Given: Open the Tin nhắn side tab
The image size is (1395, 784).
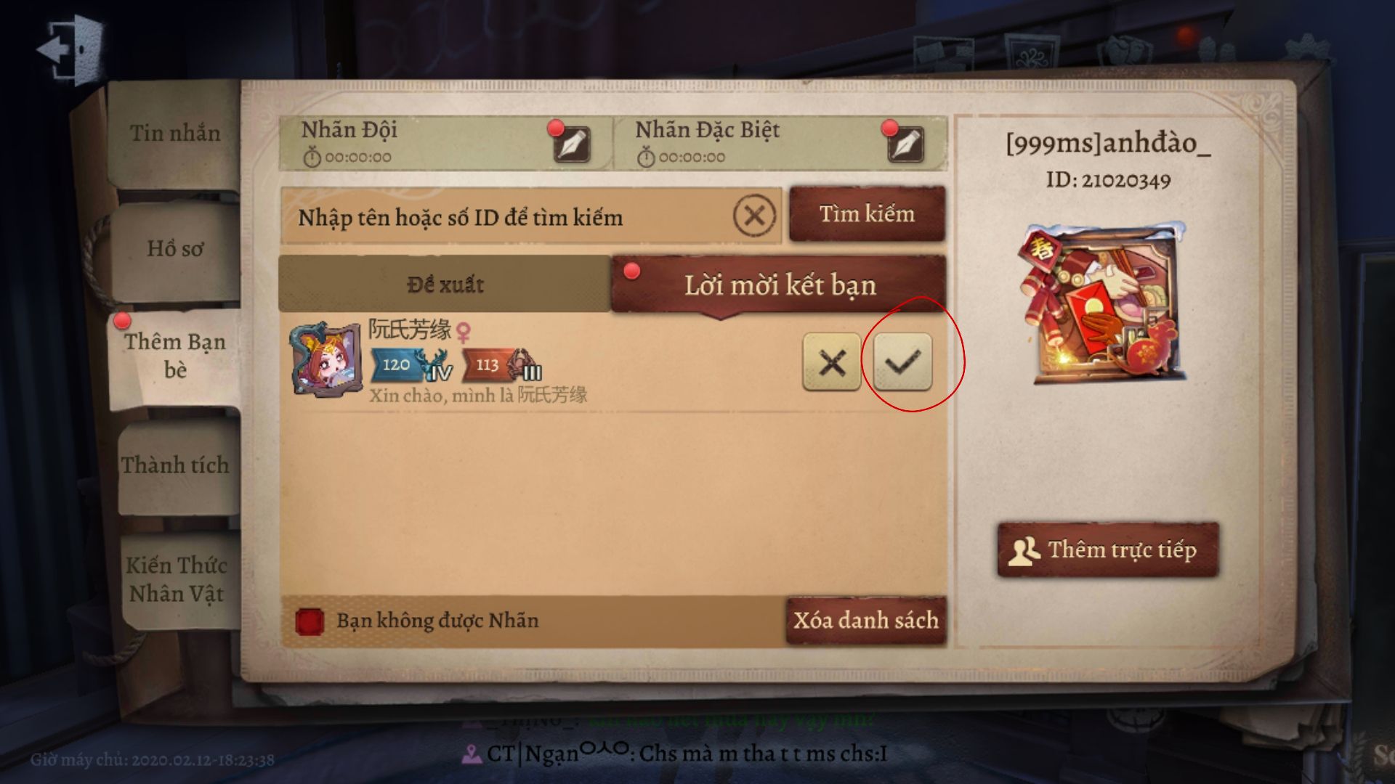Looking at the screenshot, I should point(175,134).
